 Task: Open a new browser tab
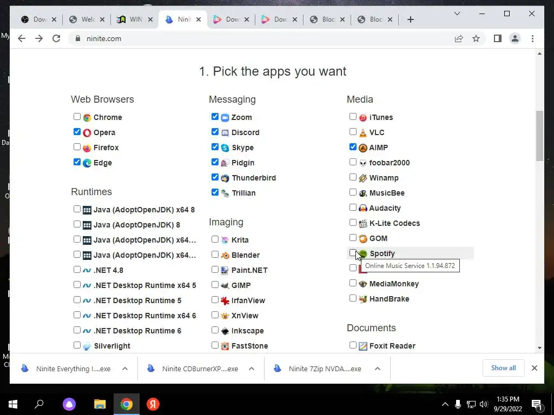410,19
